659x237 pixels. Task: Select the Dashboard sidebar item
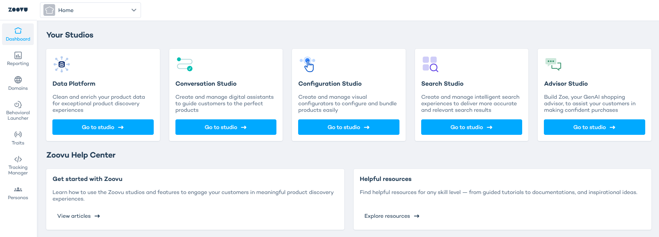click(18, 34)
